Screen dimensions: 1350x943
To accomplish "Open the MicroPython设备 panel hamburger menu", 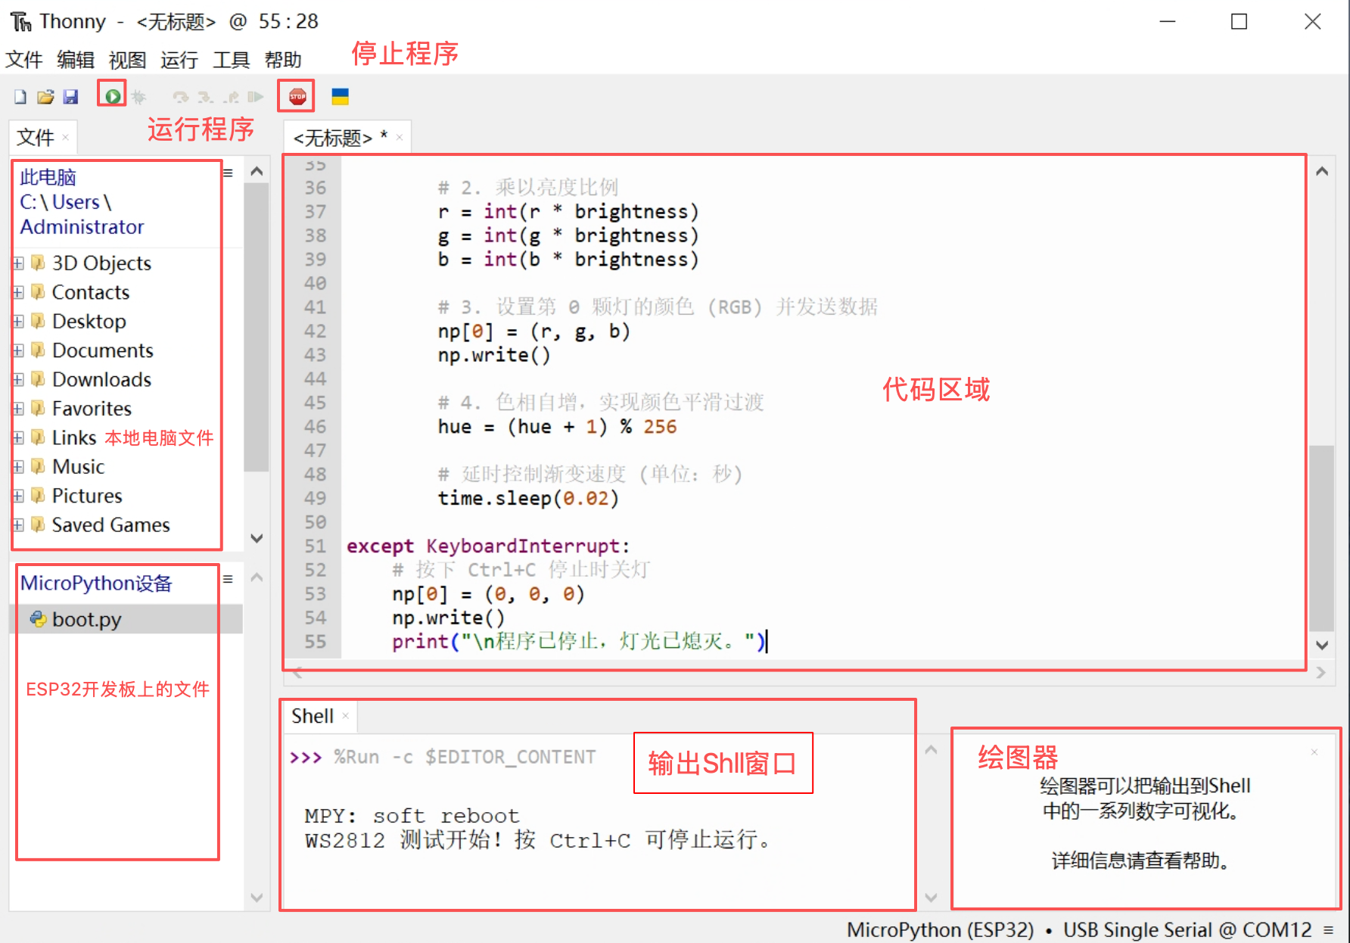I will click(x=228, y=579).
